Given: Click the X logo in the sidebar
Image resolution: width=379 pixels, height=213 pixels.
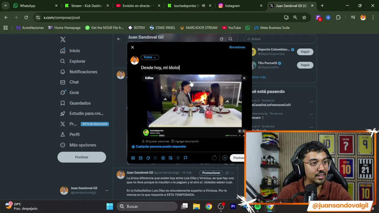Looking at the screenshot, I should coord(63,39).
